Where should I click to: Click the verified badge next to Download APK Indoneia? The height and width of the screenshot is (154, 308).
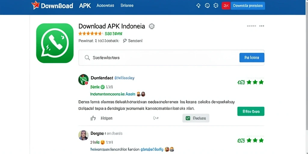coord(152,26)
